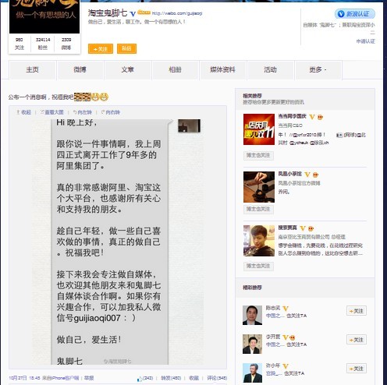Click the like thumbs-up icon under the post
Viewport: 387px width, 385px height.
click(x=140, y=379)
